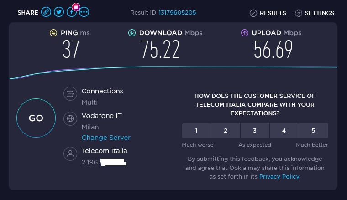Click the download arrow icon
This screenshot has width=347, height=200.
[132, 33]
